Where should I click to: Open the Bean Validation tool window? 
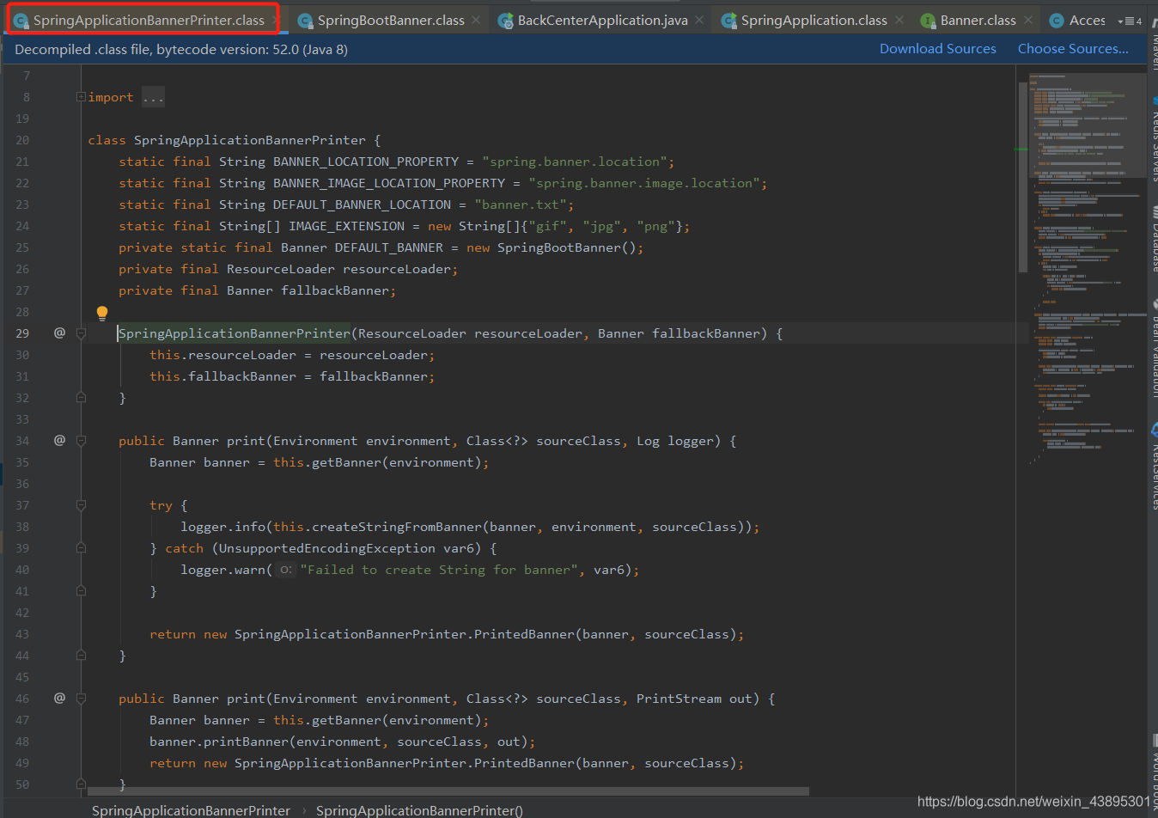(1154, 348)
